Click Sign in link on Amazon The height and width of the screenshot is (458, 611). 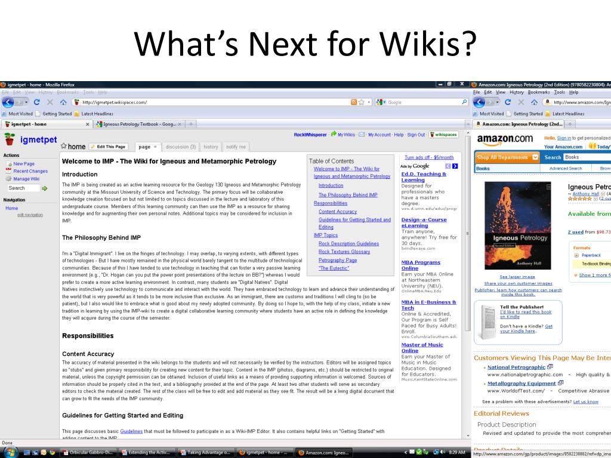(564, 138)
